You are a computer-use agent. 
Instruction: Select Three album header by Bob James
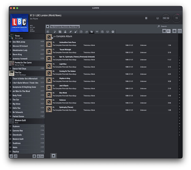point(27,37)
